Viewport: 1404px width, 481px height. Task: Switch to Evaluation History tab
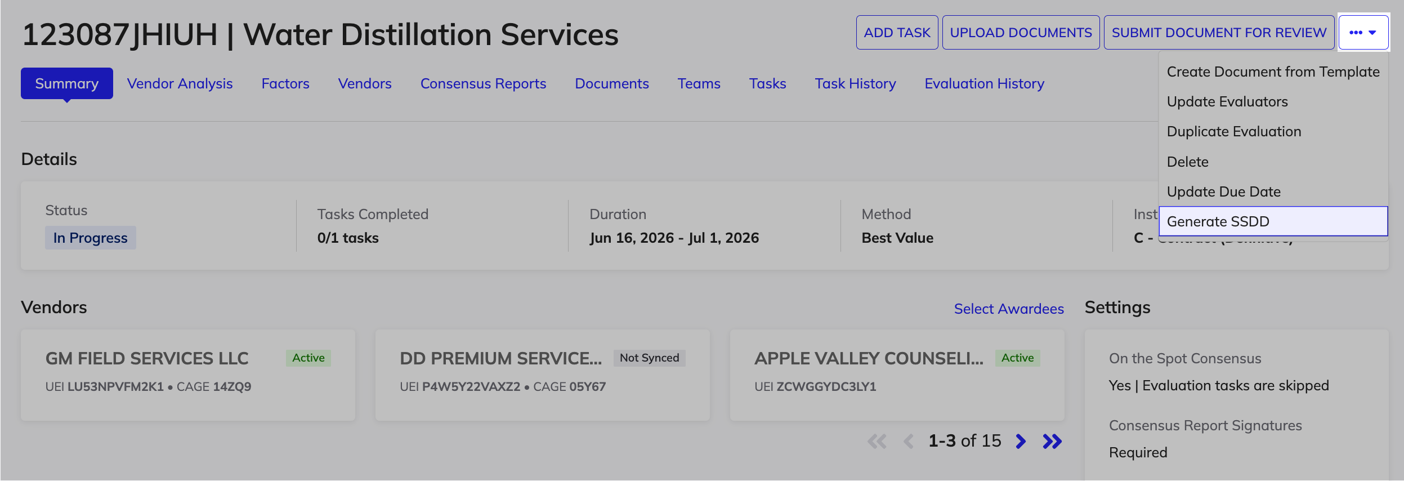984,83
